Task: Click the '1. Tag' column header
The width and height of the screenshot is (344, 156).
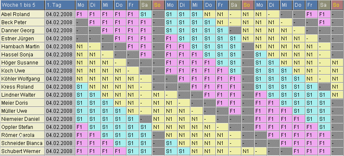Action: (60, 5)
